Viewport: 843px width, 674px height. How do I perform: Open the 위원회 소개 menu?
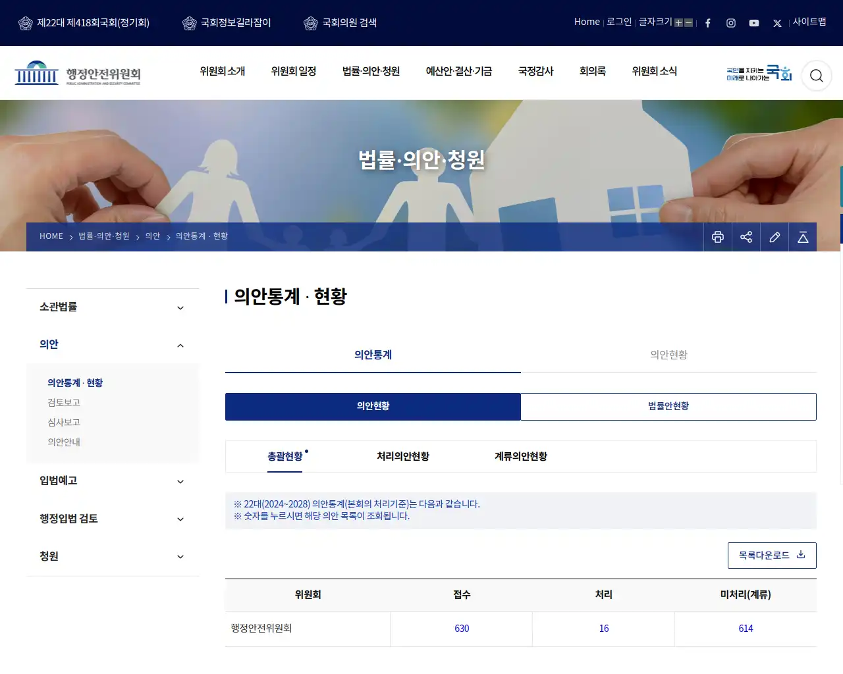click(x=223, y=71)
